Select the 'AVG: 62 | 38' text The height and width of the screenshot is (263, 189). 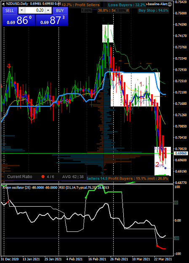[73, 177]
